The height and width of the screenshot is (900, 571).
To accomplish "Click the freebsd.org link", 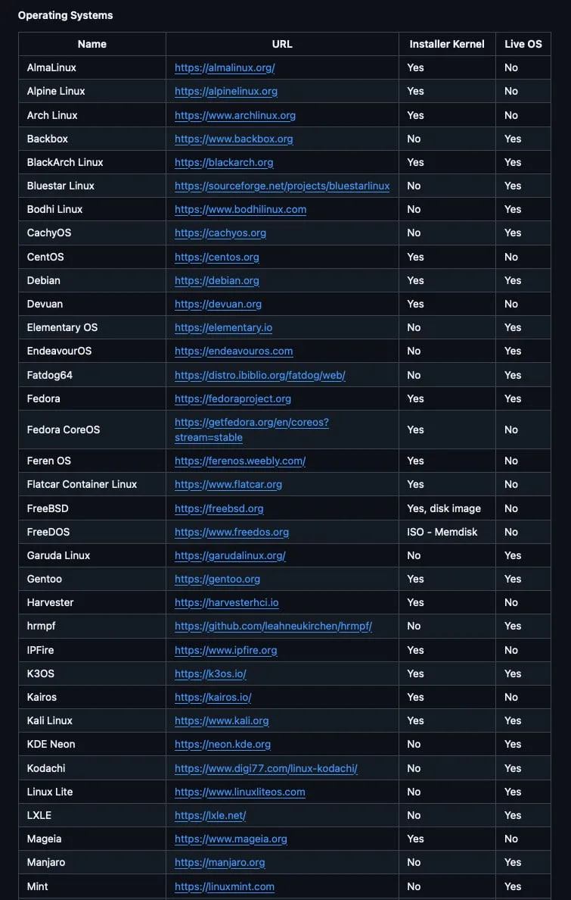I will pos(219,508).
